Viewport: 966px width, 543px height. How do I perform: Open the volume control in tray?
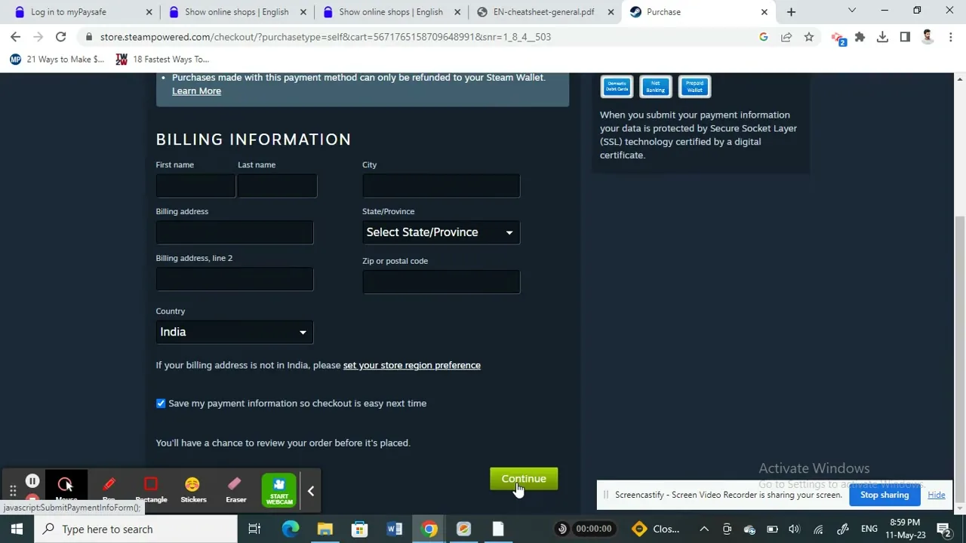pos(794,529)
